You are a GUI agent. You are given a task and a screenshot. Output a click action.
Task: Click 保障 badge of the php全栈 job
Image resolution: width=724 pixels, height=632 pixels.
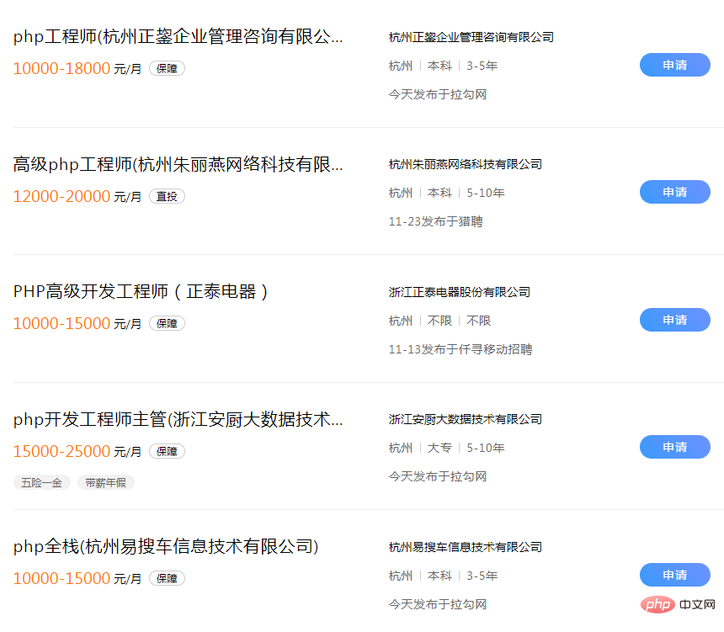click(167, 578)
